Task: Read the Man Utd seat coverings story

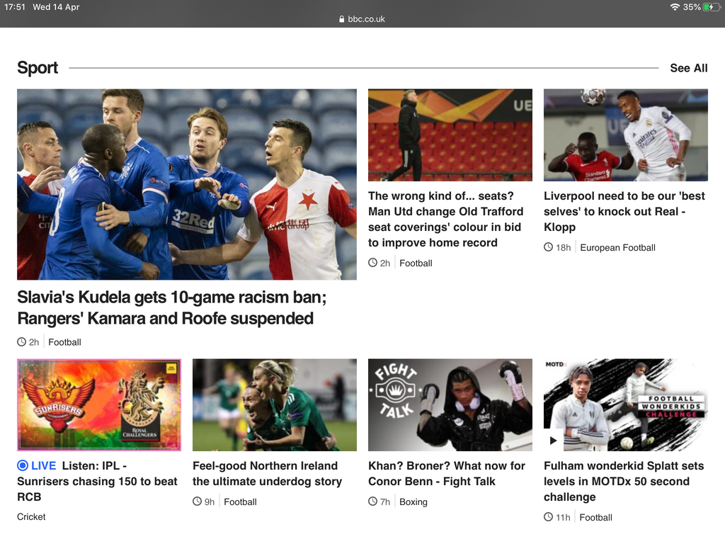Action: 446,220
